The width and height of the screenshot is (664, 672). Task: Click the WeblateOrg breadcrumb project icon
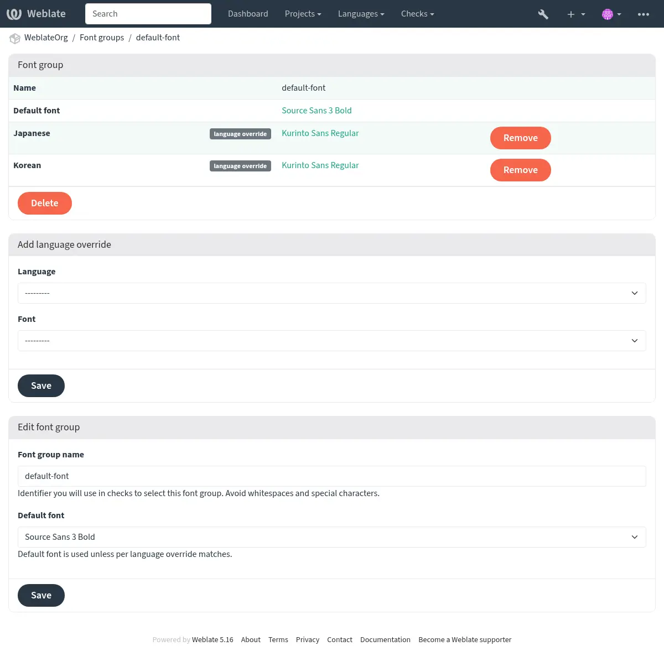[15, 38]
